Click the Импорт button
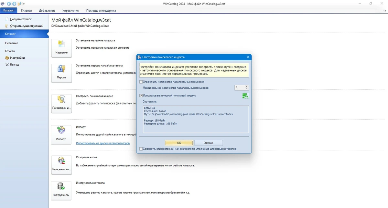The height and width of the screenshot is (208, 388). coord(61,135)
